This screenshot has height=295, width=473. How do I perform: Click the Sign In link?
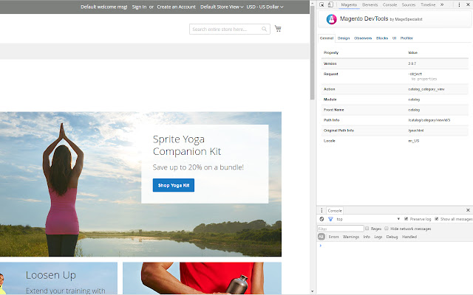tap(139, 7)
